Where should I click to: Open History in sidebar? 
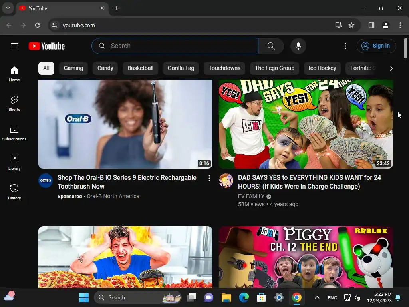click(x=14, y=192)
